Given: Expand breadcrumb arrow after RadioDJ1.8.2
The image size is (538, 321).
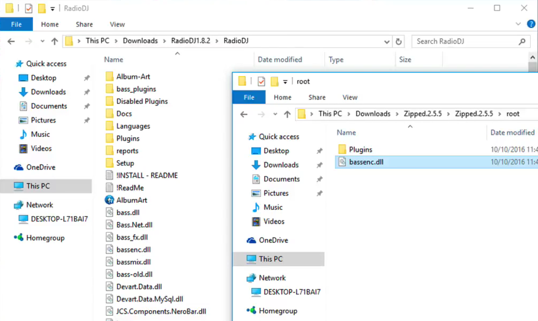Looking at the screenshot, I should [216, 41].
